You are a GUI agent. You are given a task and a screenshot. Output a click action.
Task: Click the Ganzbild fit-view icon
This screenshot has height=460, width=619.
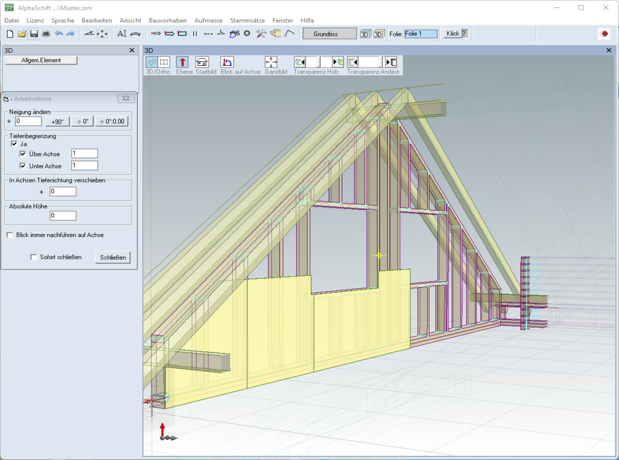pos(271,62)
